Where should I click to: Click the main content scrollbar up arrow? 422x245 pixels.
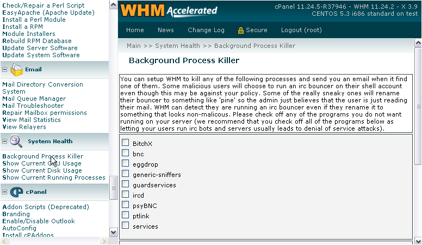coord(418,43)
